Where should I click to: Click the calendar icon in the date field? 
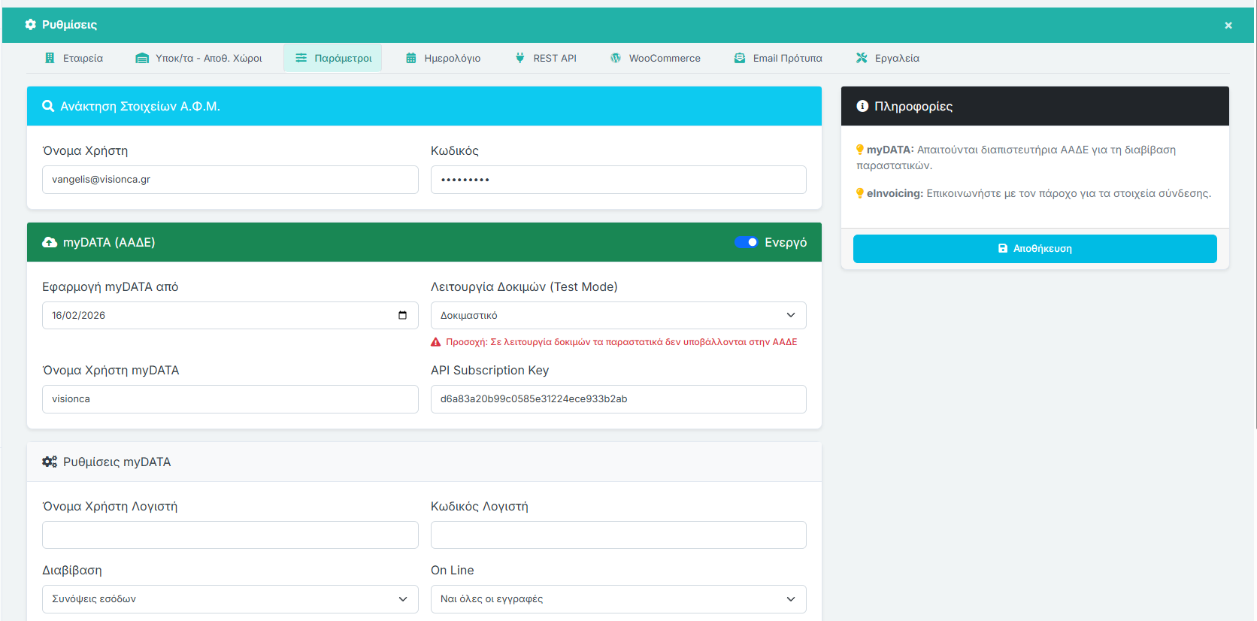tap(402, 315)
